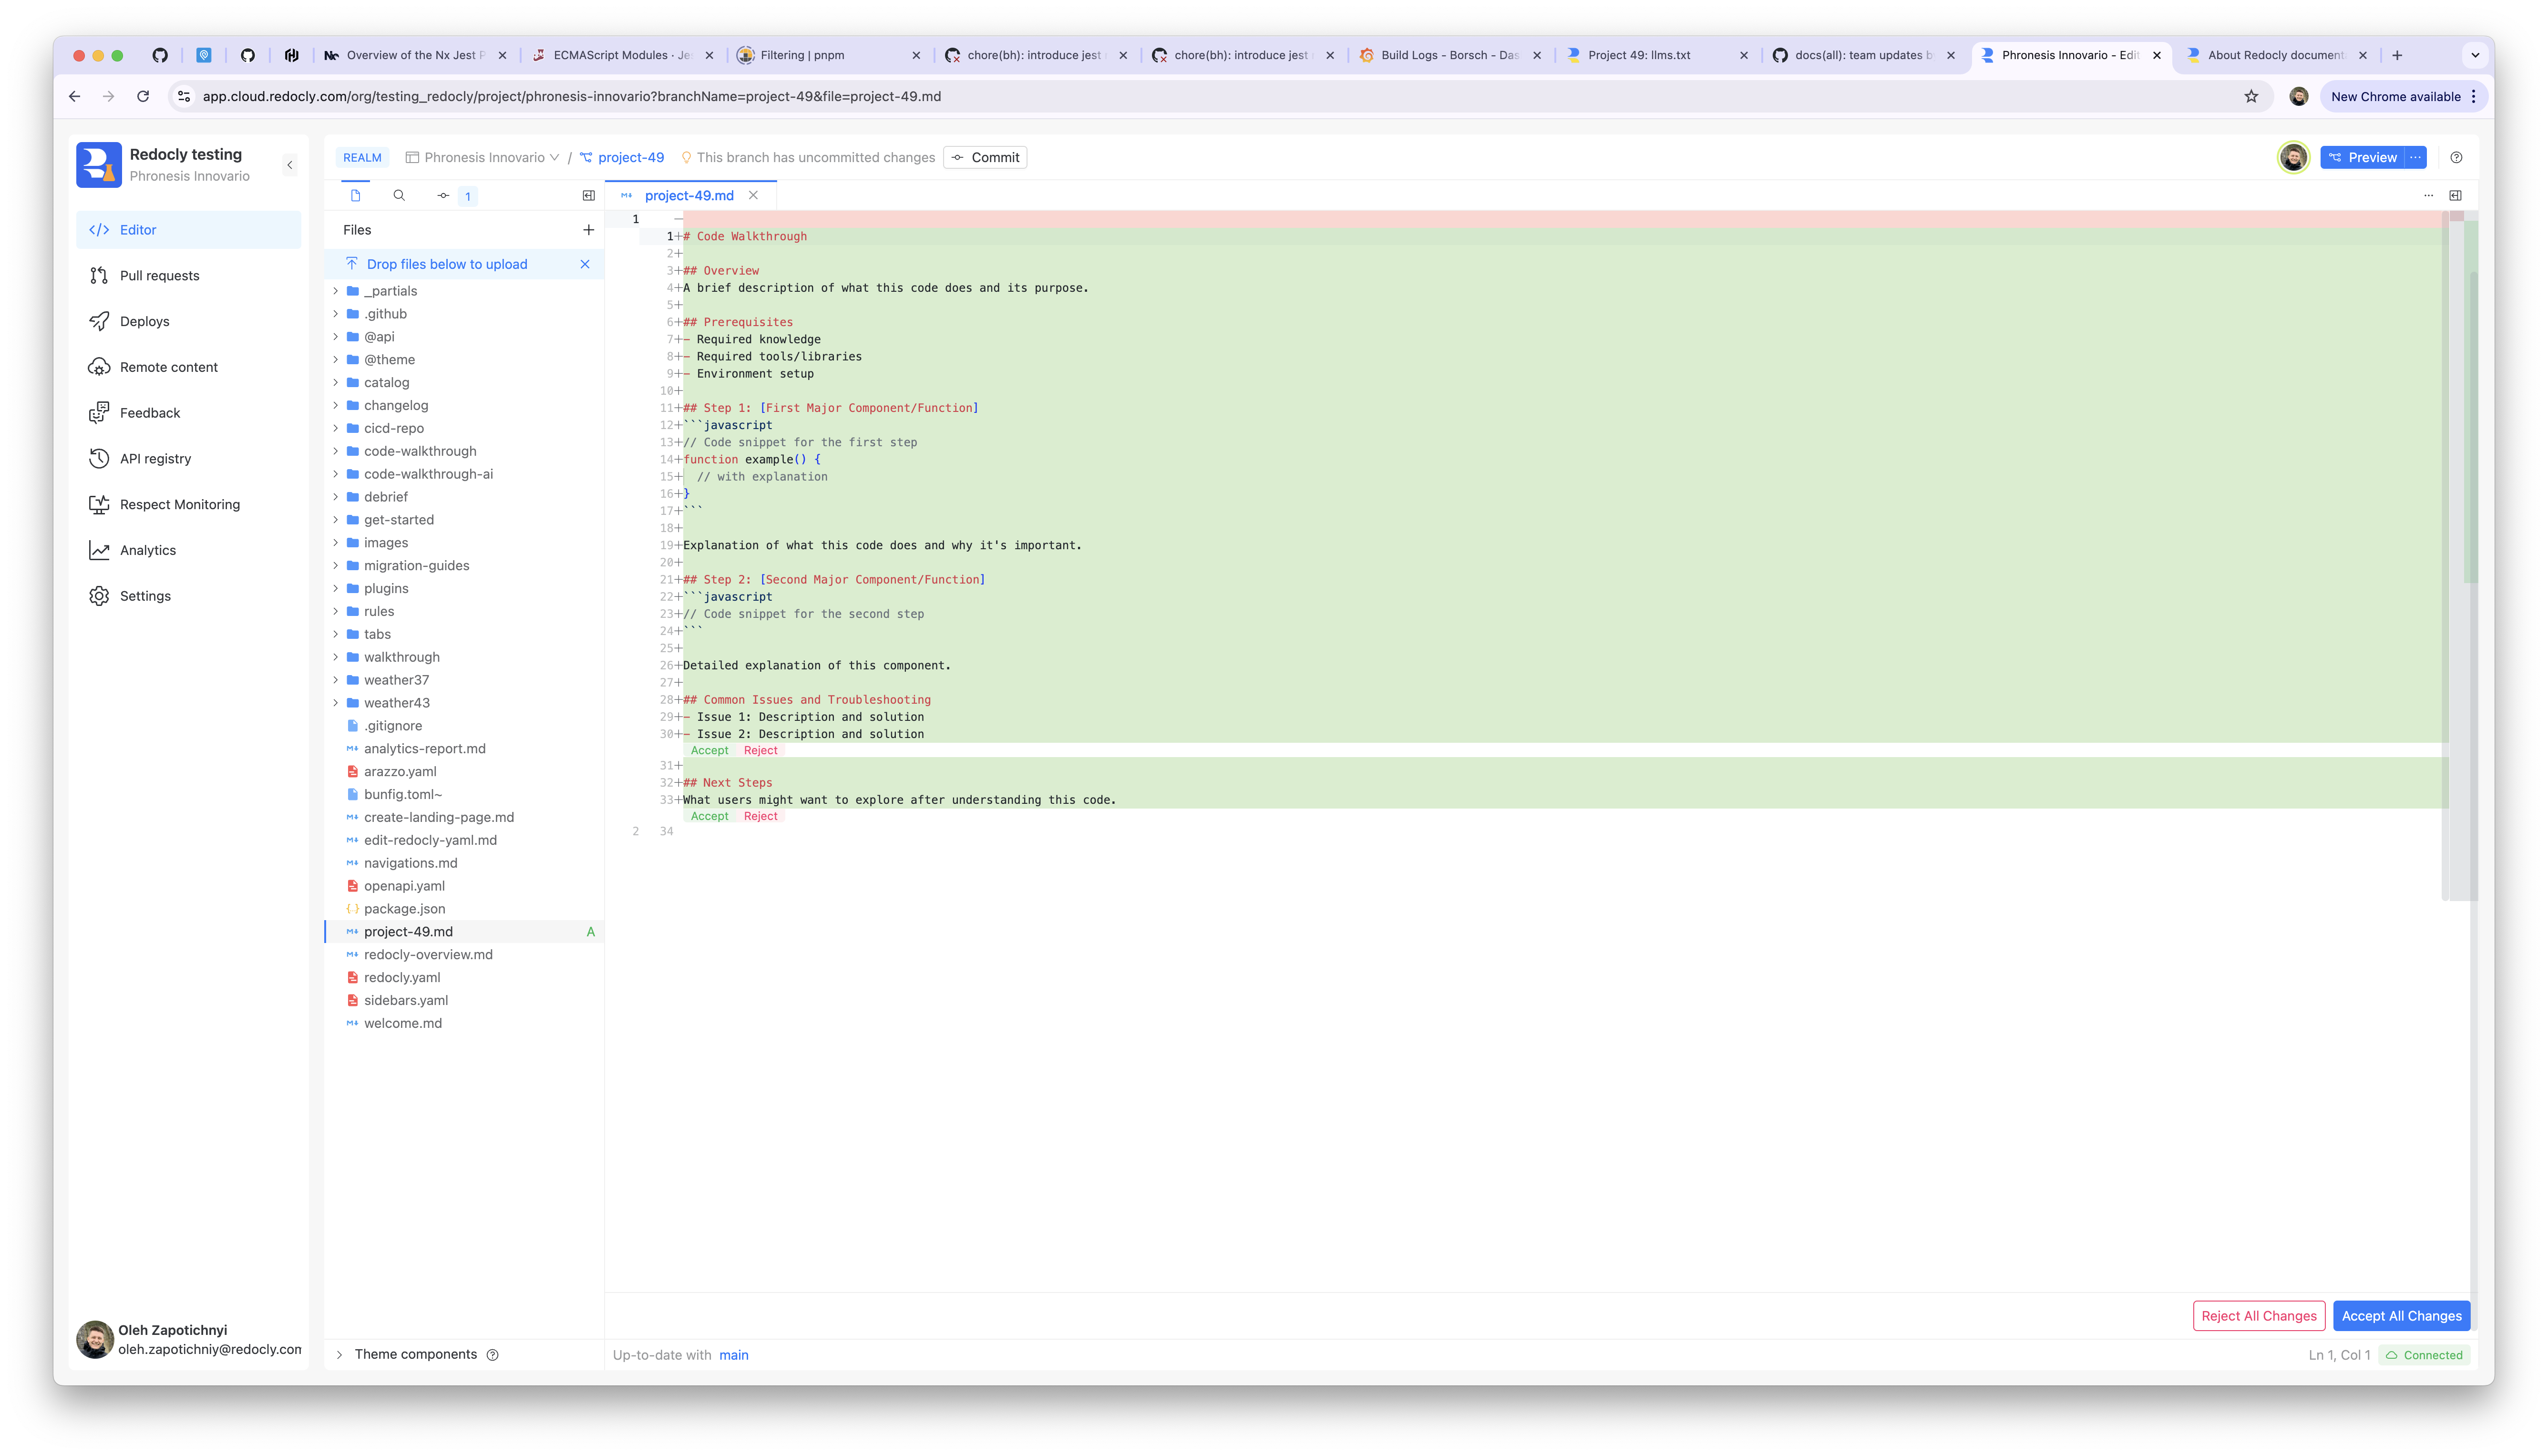Open the REALM badge
The width and height of the screenshot is (2548, 1456).
(362, 158)
